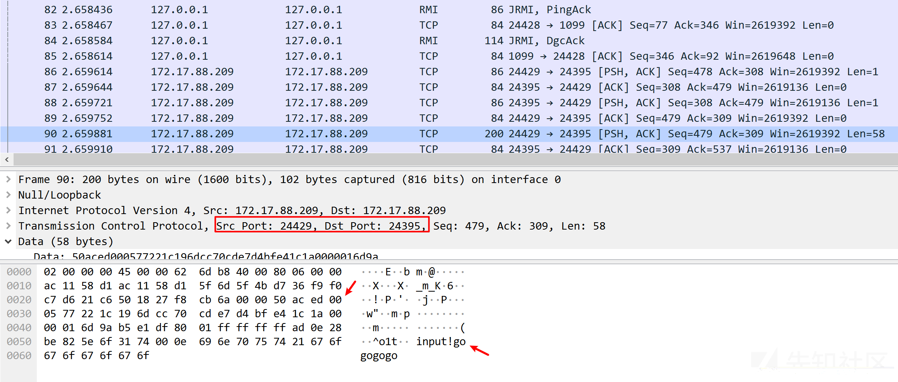
Task: Click ASCII text 'input!go' in hex pane
Action: tap(441, 342)
